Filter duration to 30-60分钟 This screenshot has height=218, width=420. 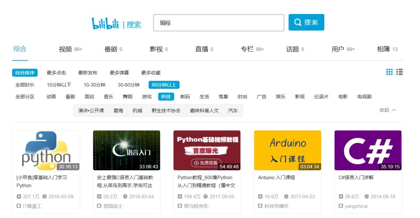coord(129,85)
